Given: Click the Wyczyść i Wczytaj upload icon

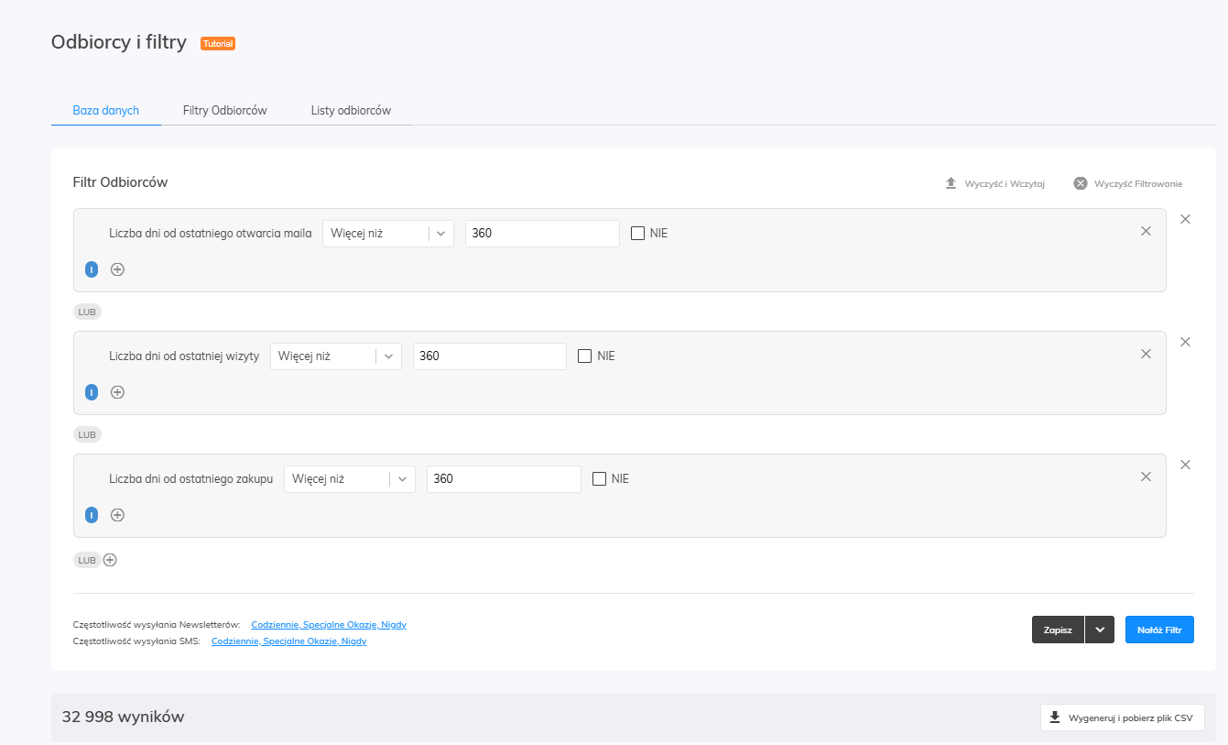Looking at the screenshot, I should tap(951, 183).
